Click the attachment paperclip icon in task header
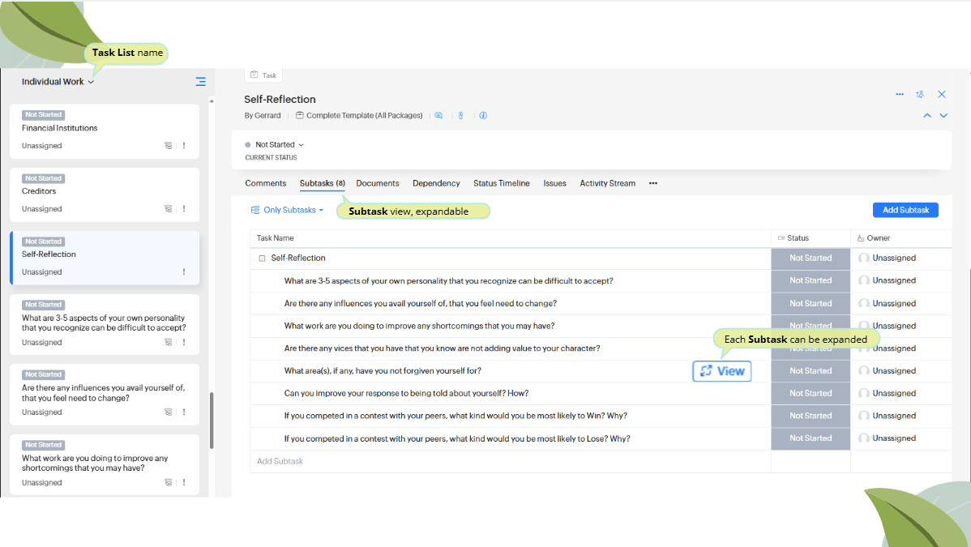The height and width of the screenshot is (547, 971). 460,116
